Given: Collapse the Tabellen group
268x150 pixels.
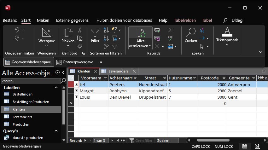Looking at the screenshot, I should tap(56, 88).
